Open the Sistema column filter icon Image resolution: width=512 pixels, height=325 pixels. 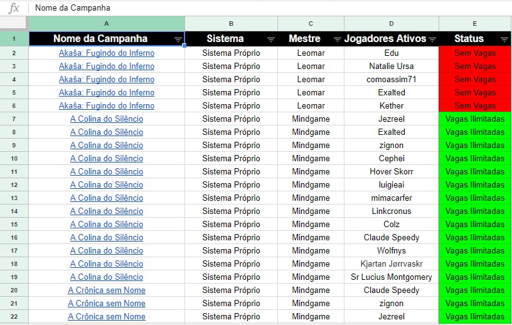(270, 40)
